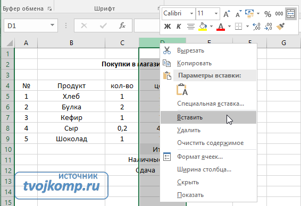Click the Decrease Decimal icon
Screen dimensions: 301x206
268,27
